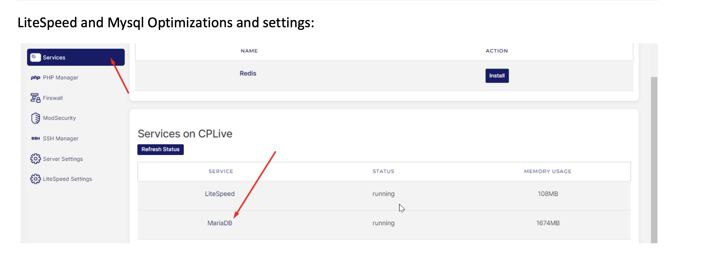This screenshot has height=274, width=703.
Task: Open the PHP Manager menu item
Action: point(60,78)
